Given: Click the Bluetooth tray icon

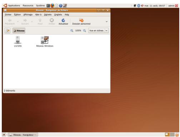Looking at the screenshot, I should click(139, 6).
